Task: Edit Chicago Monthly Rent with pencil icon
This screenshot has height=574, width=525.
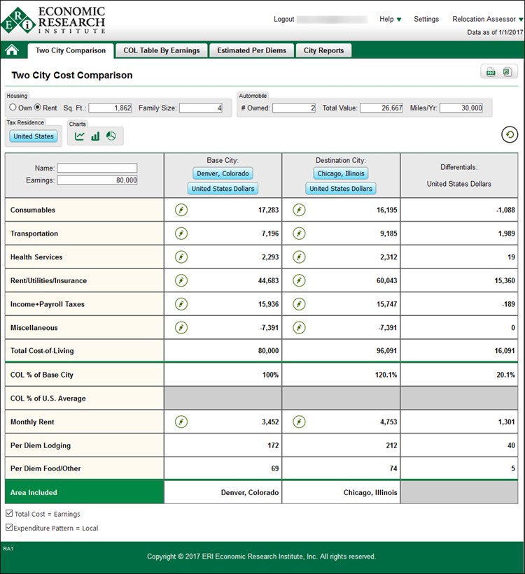Action: (x=299, y=422)
